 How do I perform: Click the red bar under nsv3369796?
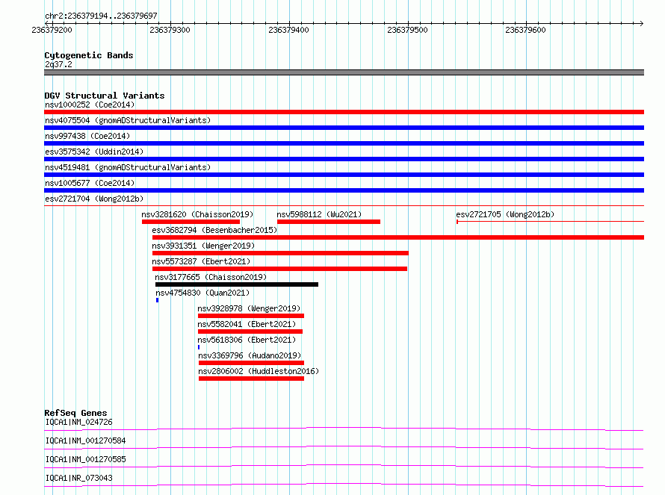252,363
